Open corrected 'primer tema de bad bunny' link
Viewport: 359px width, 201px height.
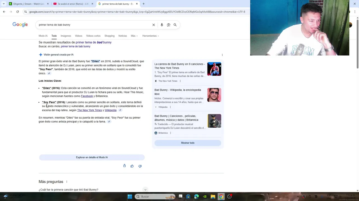click(93, 42)
